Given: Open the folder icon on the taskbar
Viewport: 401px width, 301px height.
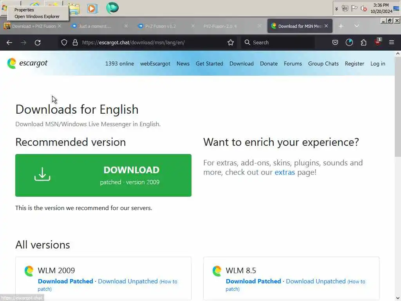Looking at the screenshot, I should (74, 9).
